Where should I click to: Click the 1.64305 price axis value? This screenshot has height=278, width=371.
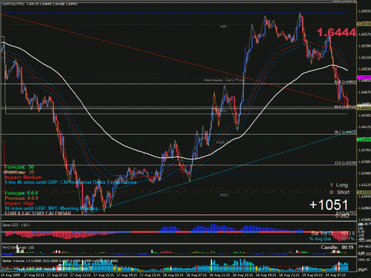coord(364,115)
